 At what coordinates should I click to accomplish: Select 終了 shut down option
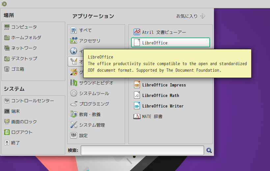click(12, 143)
